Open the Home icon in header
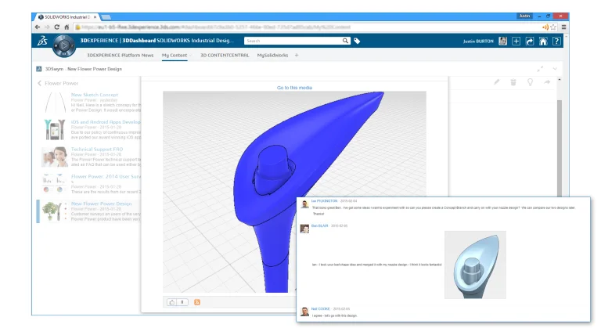Viewport: 601px width, 328px height. pos(543,41)
